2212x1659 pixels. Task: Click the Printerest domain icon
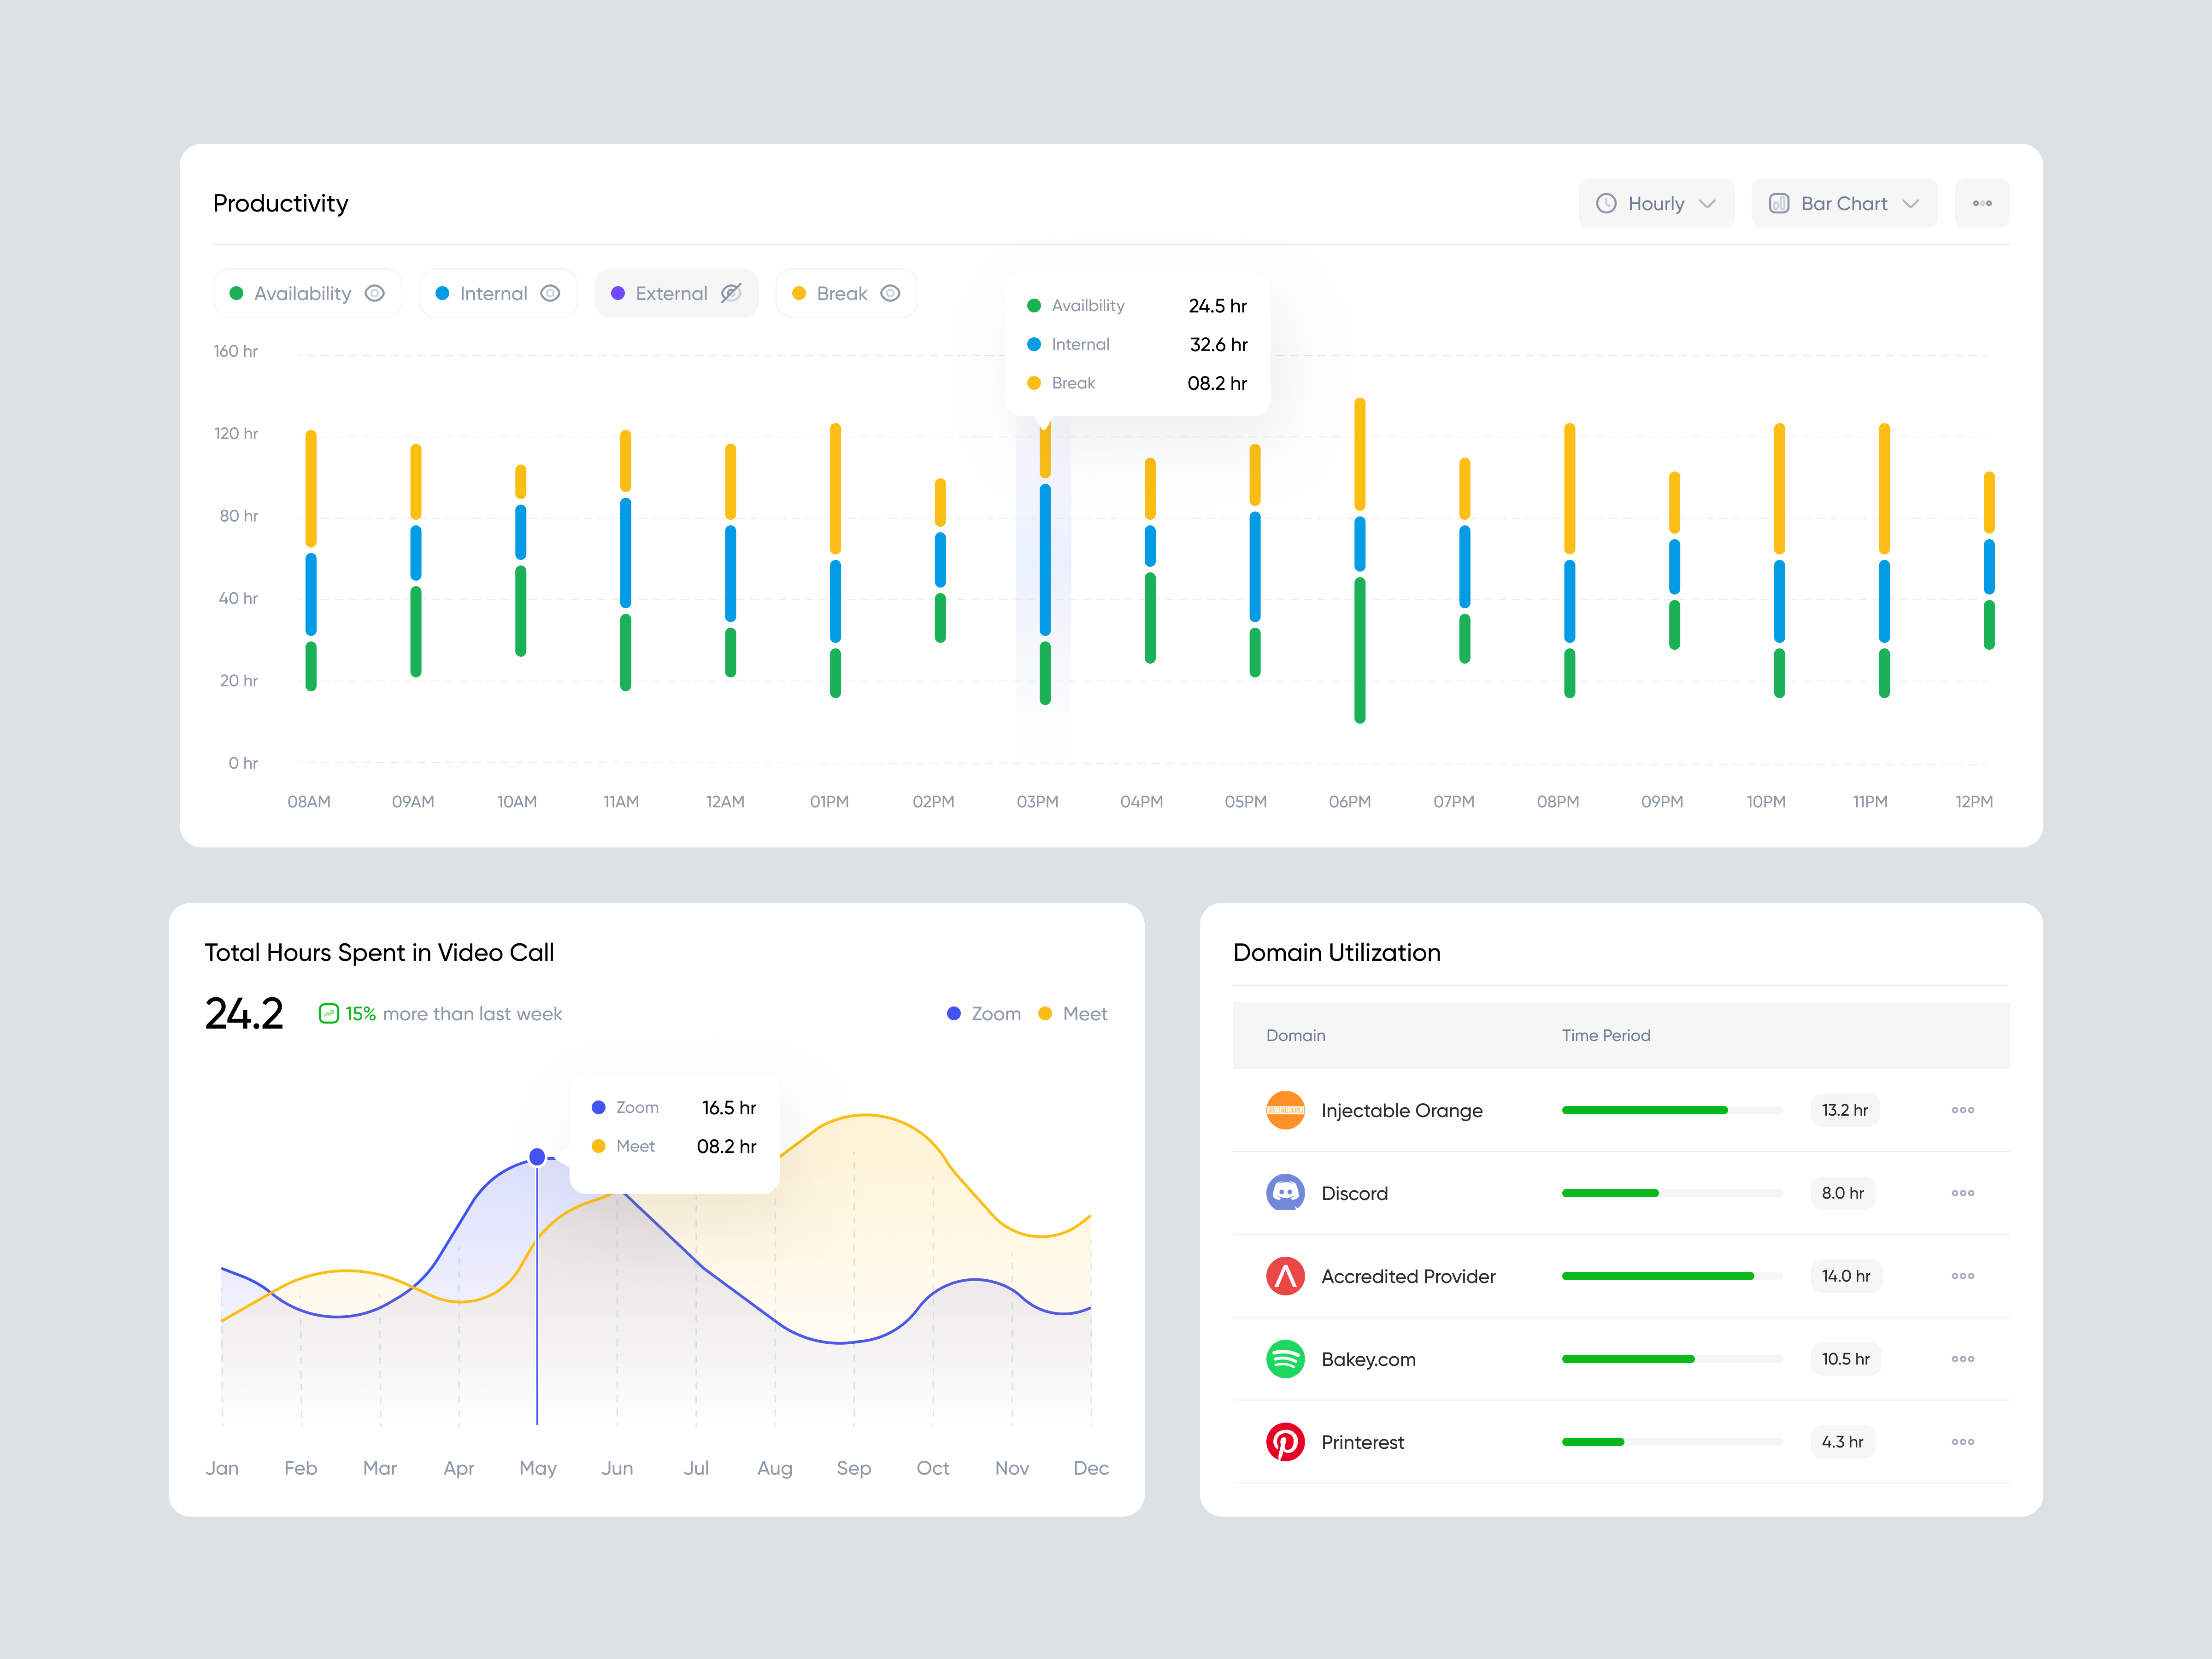pos(1286,1441)
